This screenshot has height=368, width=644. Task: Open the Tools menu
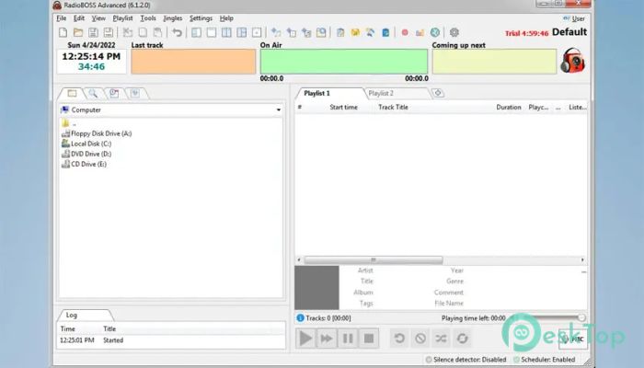[148, 18]
